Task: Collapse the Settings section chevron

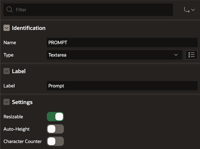Action: [7, 102]
